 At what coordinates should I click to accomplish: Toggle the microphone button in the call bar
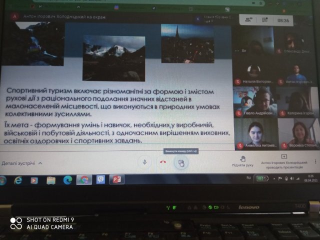(144, 162)
